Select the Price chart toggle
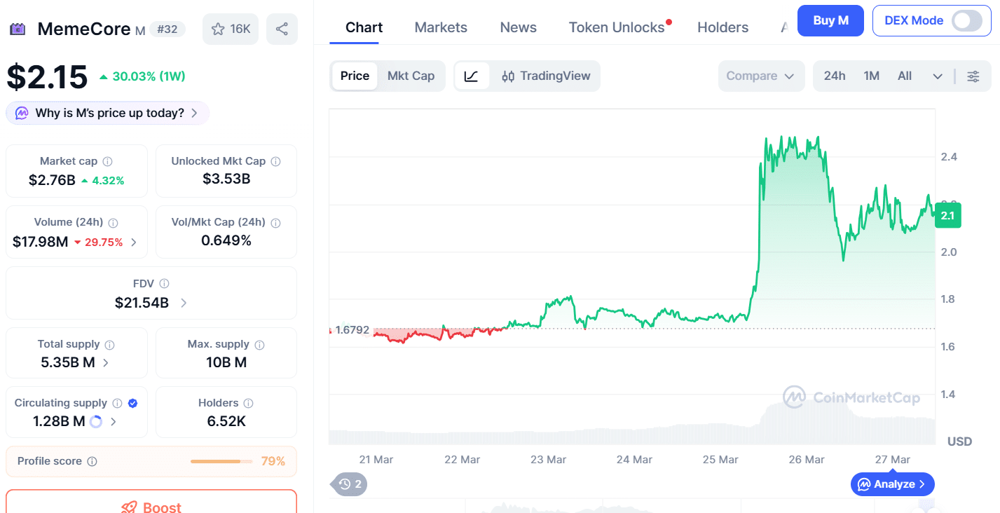The image size is (1000, 513). [355, 76]
